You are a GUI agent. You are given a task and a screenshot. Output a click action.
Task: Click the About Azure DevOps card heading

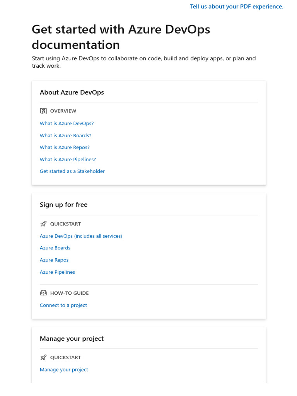(x=72, y=92)
